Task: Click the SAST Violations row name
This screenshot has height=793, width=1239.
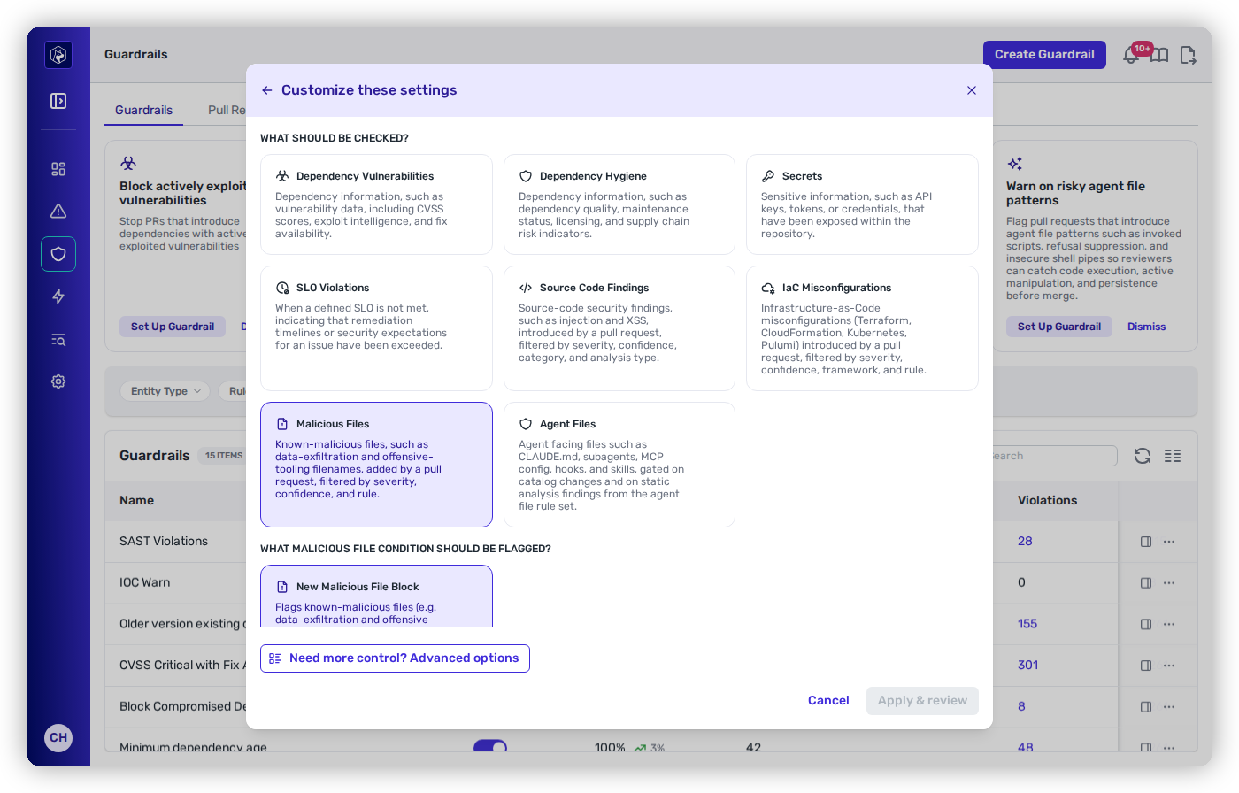Action: [164, 541]
